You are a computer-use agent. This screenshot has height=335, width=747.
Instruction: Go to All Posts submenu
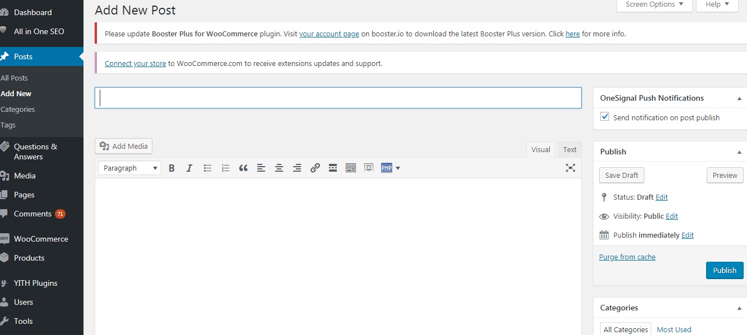(x=14, y=78)
